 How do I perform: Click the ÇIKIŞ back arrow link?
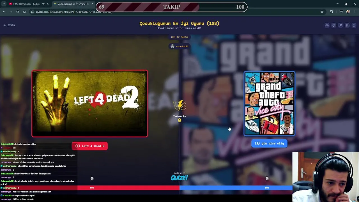9,25
